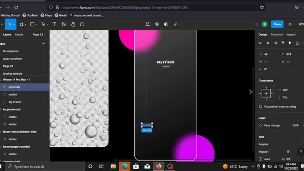Image resolution: width=304 pixels, height=171 pixels.
Task: Switch to the Layers tab
Action: point(7,35)
